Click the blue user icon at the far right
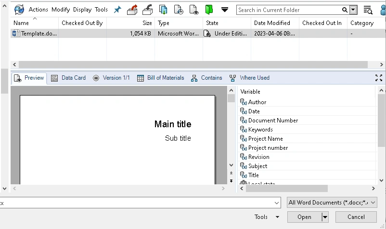 click(x=383, y=10)
